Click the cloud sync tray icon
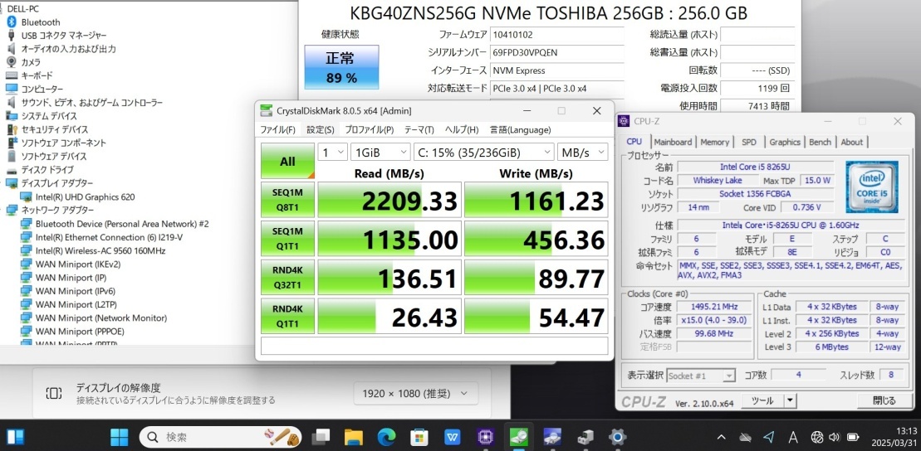This screenshot has width=921, height=451. (x=745, y=437)
